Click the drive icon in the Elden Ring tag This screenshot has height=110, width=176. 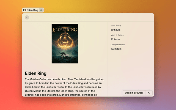coord(41,10)
